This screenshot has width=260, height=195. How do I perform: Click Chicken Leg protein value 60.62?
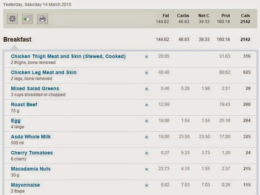click(x=225, y=72)
